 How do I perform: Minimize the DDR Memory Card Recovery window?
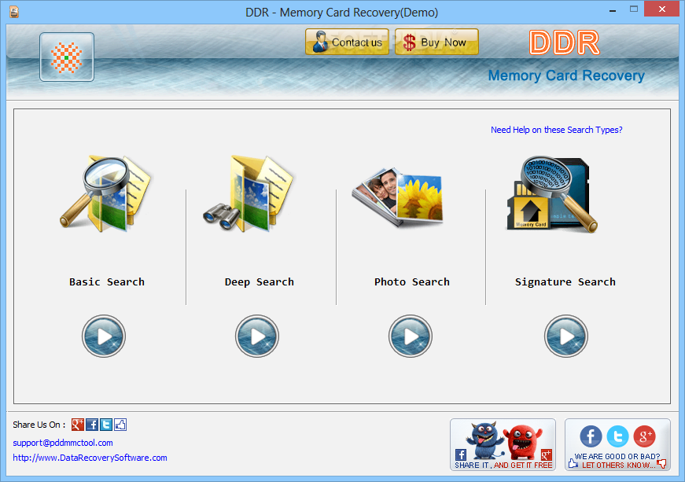613,9
